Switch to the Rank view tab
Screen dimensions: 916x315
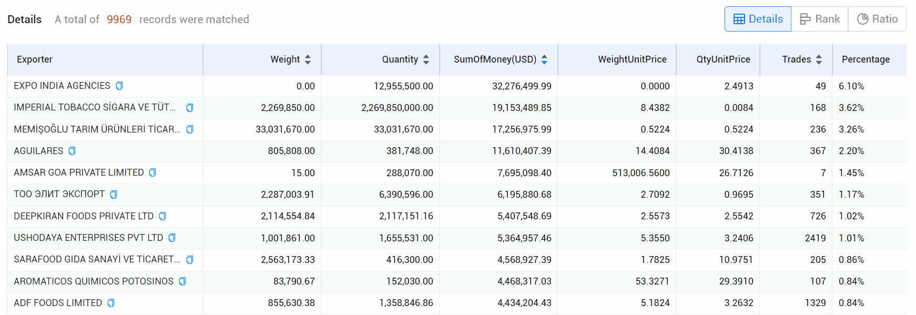pyautogui.click(x=820, y=19)
